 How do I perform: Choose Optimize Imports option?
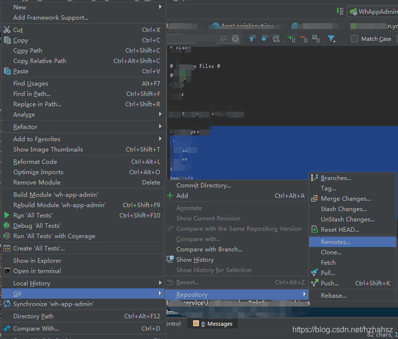point(84,172)
